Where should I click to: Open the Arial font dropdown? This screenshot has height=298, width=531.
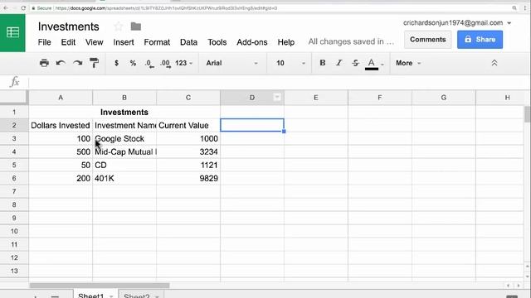(x=232, y=63)
